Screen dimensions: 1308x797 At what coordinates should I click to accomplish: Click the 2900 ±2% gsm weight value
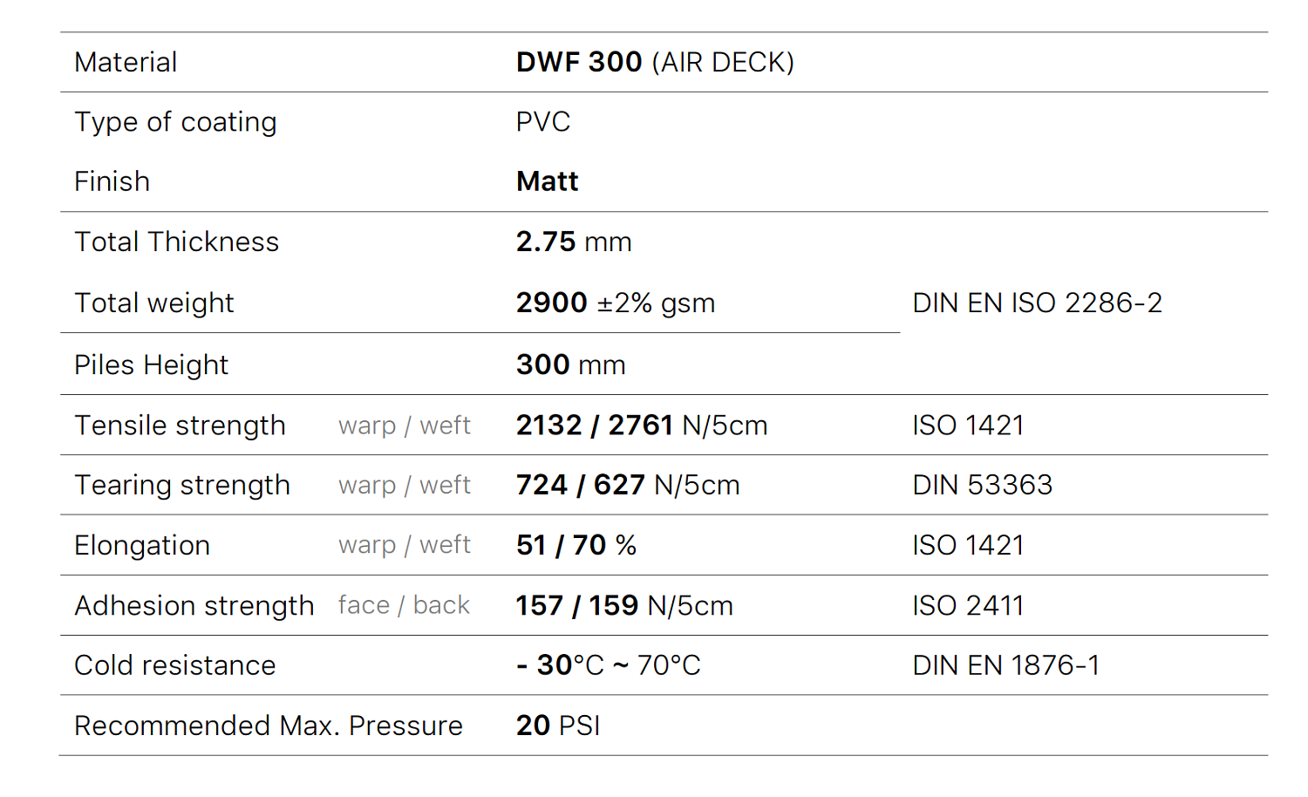point(616,303)
